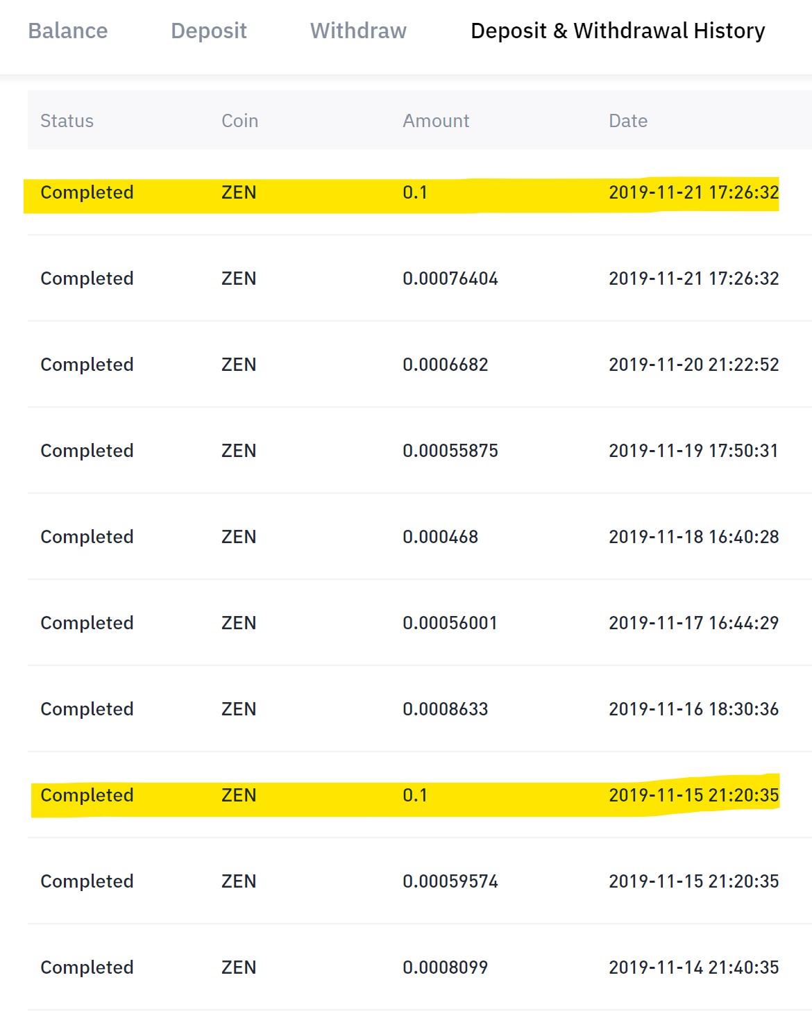Go to the Withdraw tab
The width and height of the screenshot is (812, 1014).
point(358,31)
